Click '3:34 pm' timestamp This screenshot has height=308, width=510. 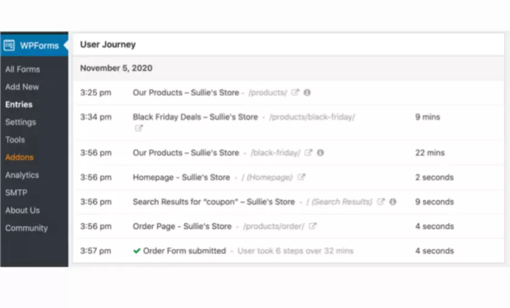(96, 117)
